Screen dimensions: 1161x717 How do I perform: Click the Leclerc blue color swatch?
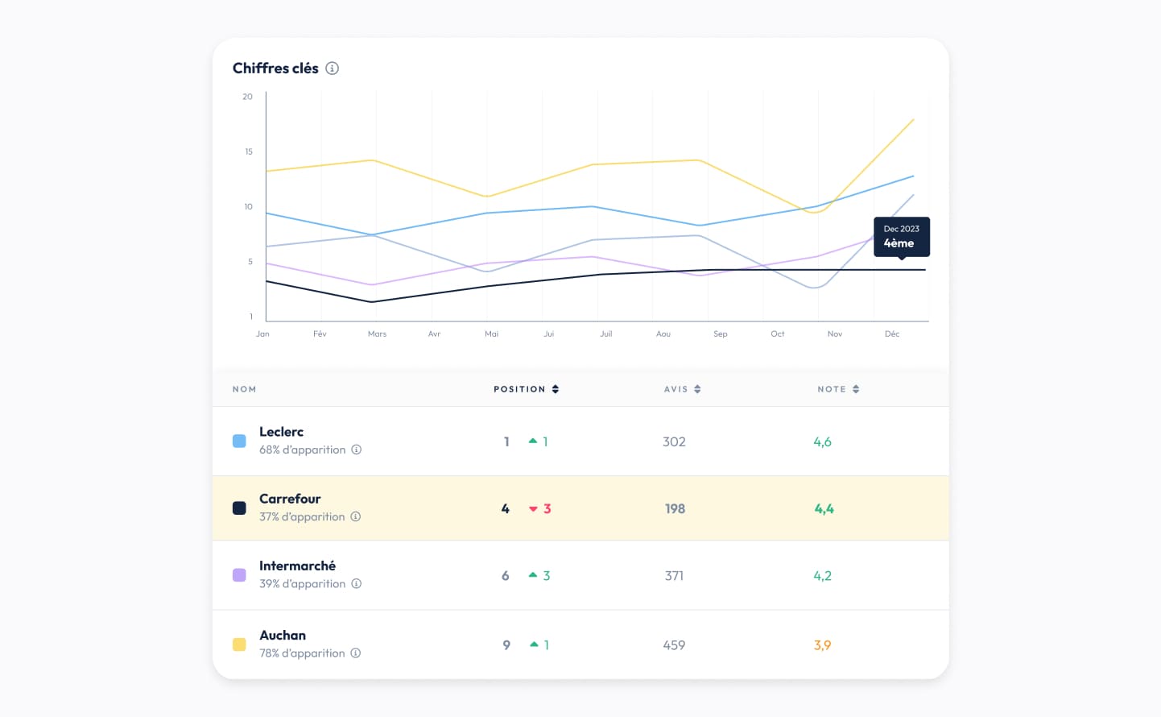point(239,441)
